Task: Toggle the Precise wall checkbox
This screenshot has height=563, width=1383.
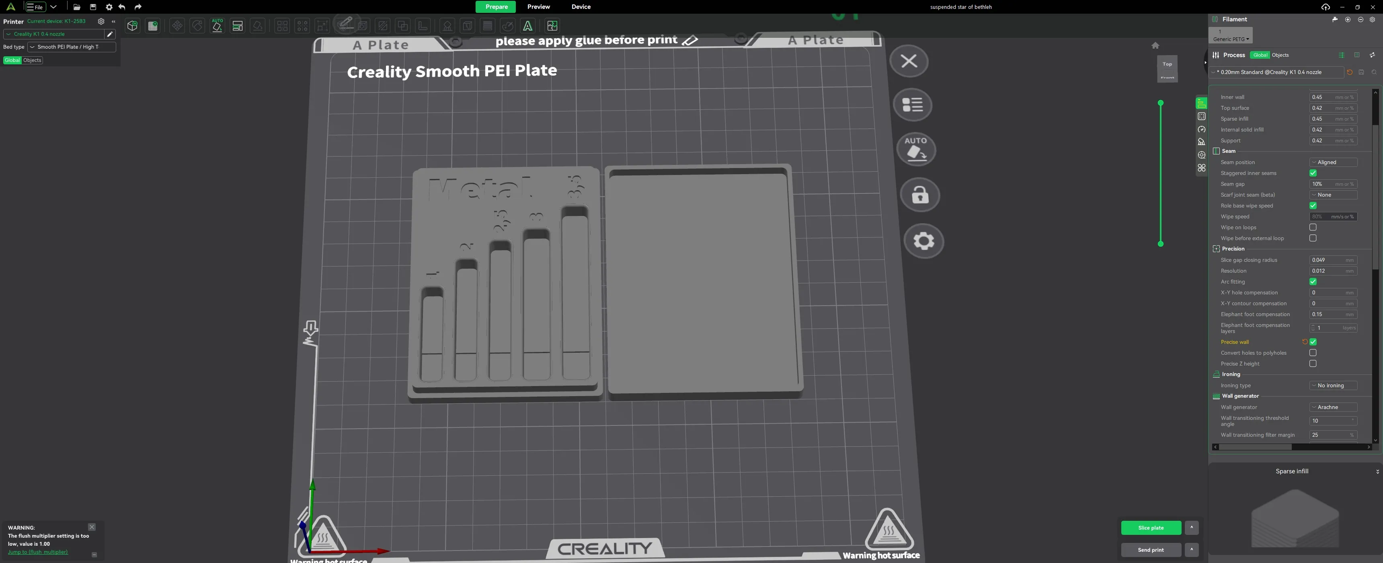Action: (1313, 342)
